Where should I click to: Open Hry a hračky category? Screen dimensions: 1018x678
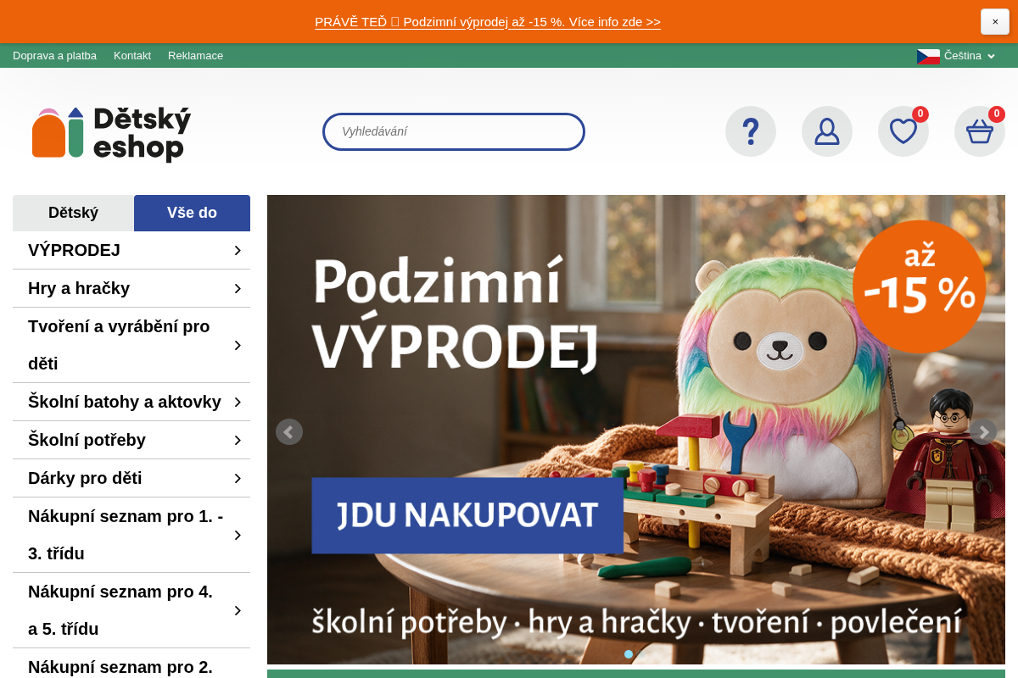coord(79,288)
